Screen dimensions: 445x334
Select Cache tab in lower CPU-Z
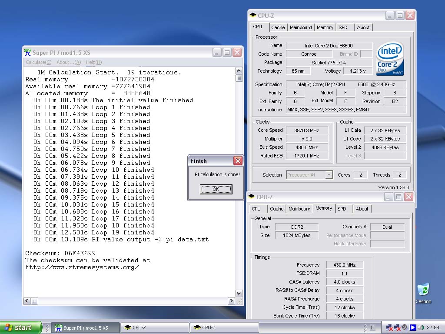tap(277, 208)
